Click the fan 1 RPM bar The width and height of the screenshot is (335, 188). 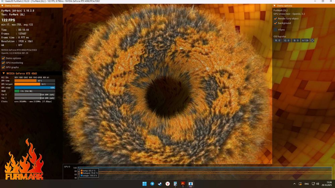pyautogui.click(x=35, y=98)
